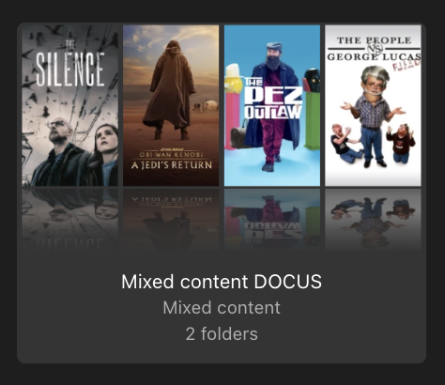
Task: Click the Mixed content DOCUS title
Action: point(222,282)
